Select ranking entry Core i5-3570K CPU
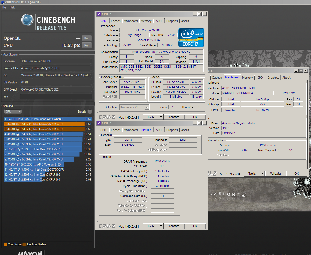 point(48,169)
